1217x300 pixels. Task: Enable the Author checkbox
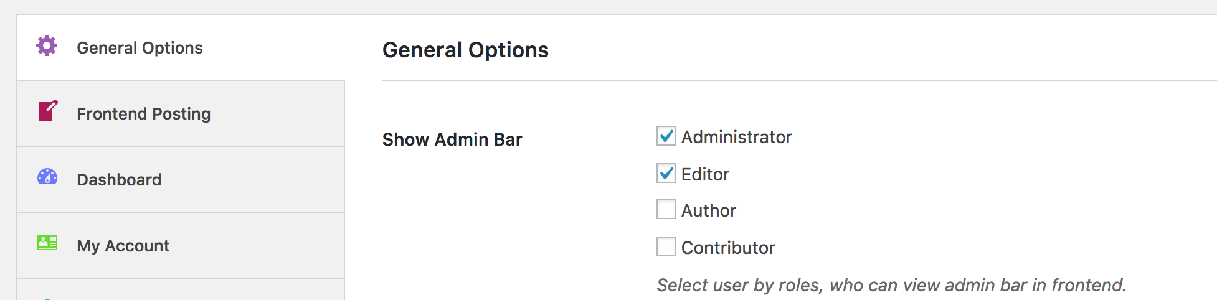(x=666, y=209)
